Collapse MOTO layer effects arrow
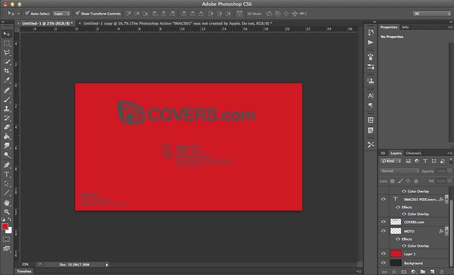Screen dimensions: 454x275 pos(447,231)
